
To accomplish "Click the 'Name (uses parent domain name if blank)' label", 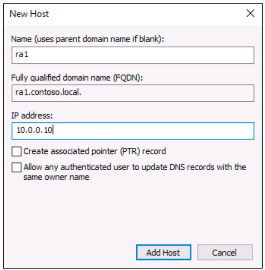I will 88,39.
